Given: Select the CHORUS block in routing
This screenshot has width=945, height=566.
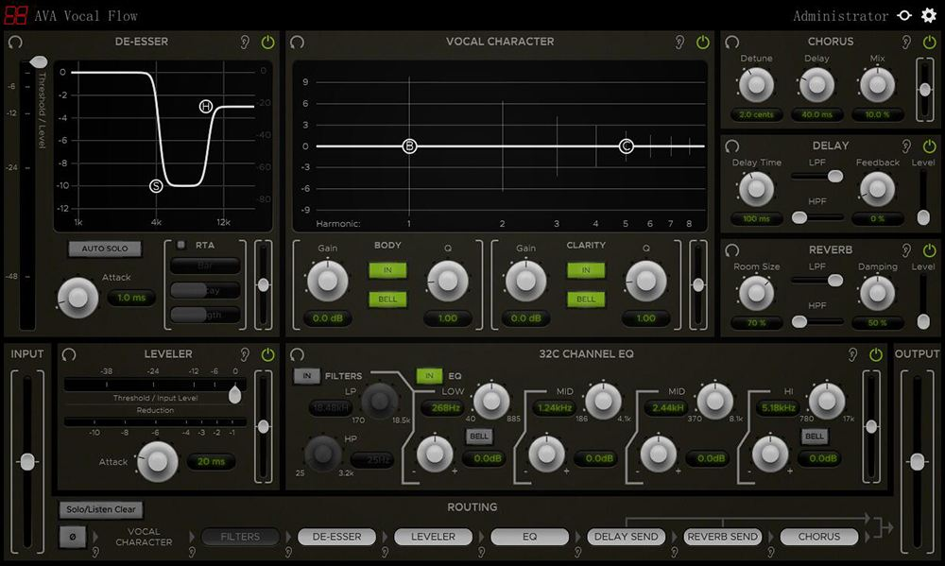Looking at the screenshot, I should tap(819, 537).
